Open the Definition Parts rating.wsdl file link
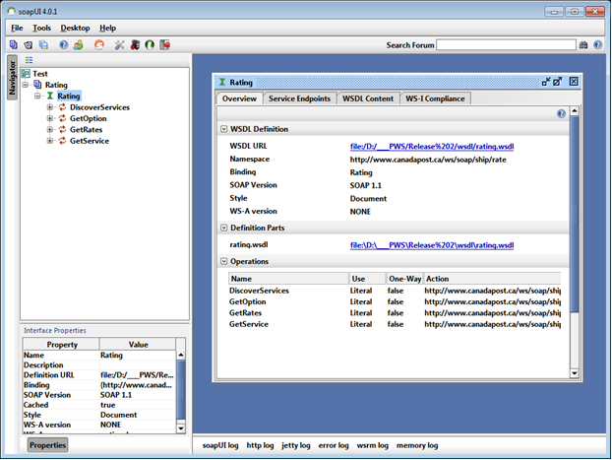Screen dimensions: 612x460 click(x=432, y=245)
